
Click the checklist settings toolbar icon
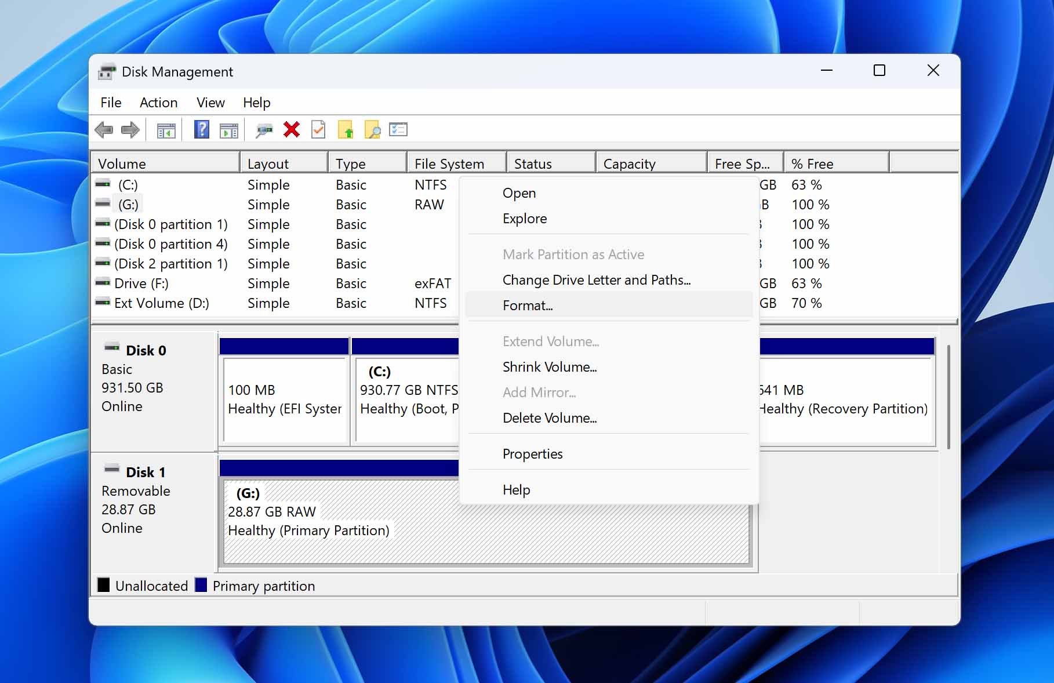(398, 130)
